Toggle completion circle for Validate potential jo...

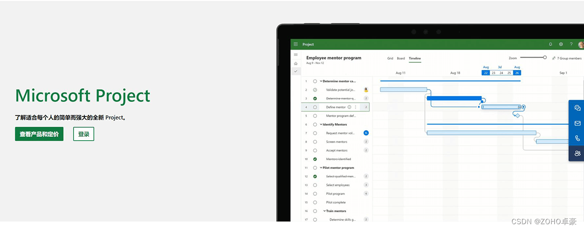(315, 90)
